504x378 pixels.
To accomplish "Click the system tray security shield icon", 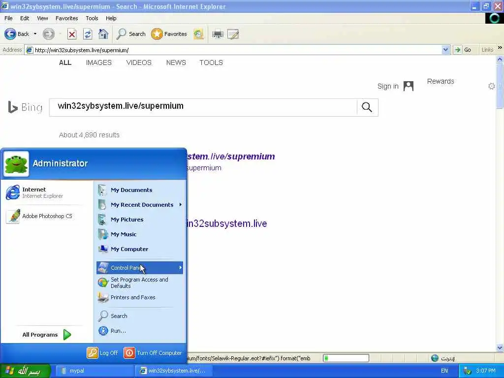I will click(468, 371).
